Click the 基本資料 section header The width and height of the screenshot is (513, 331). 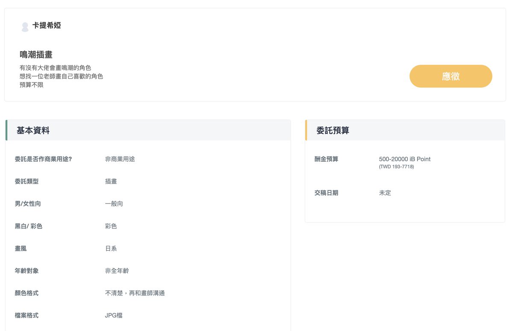point(148,130)
